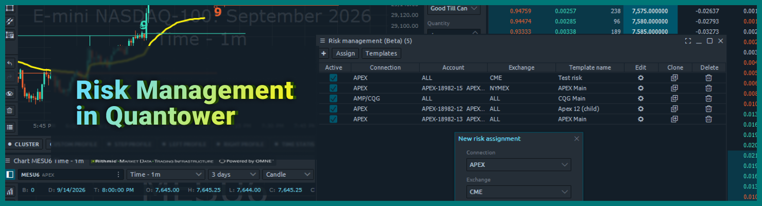
Task: Sort by the Active column header
Action: [334, 67]
